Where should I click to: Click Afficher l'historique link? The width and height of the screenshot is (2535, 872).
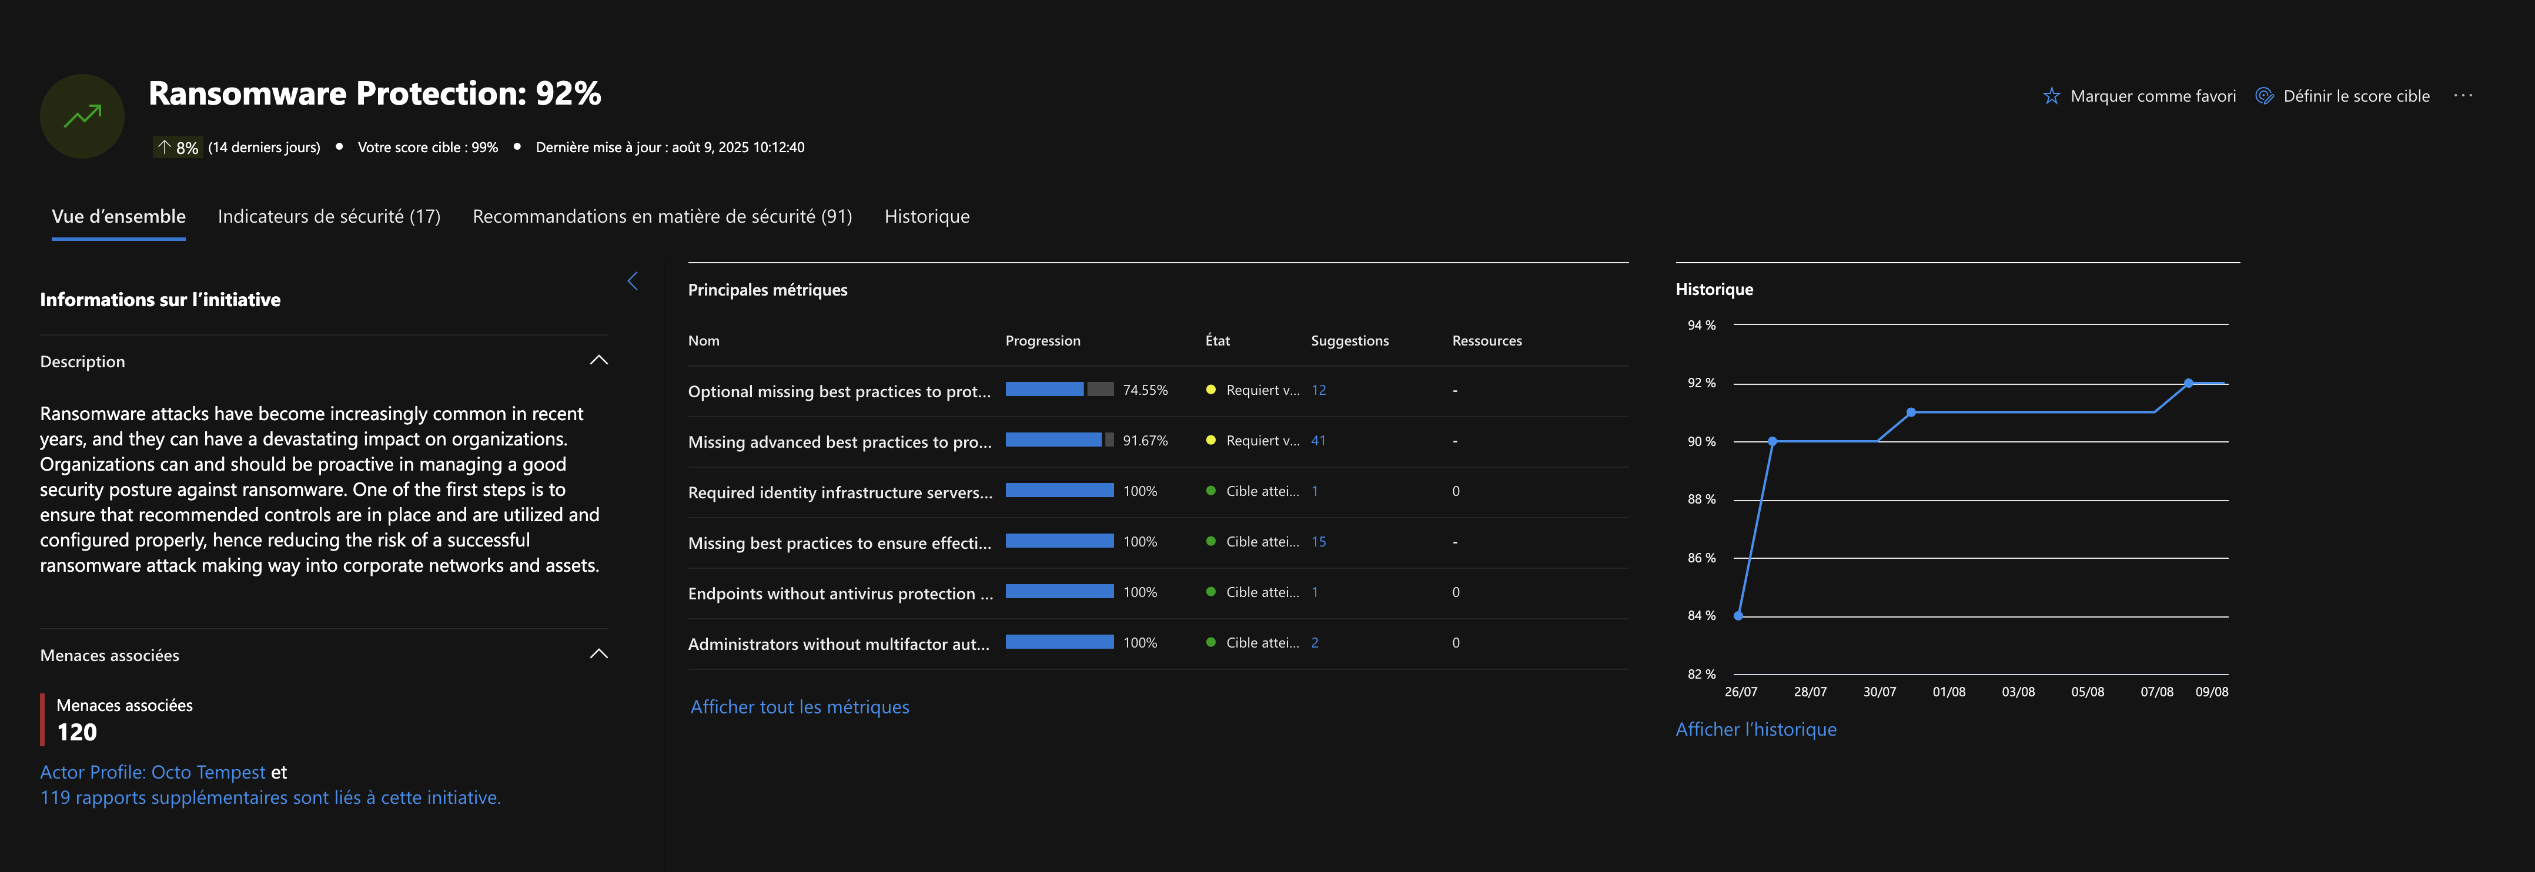[1755, 729]
